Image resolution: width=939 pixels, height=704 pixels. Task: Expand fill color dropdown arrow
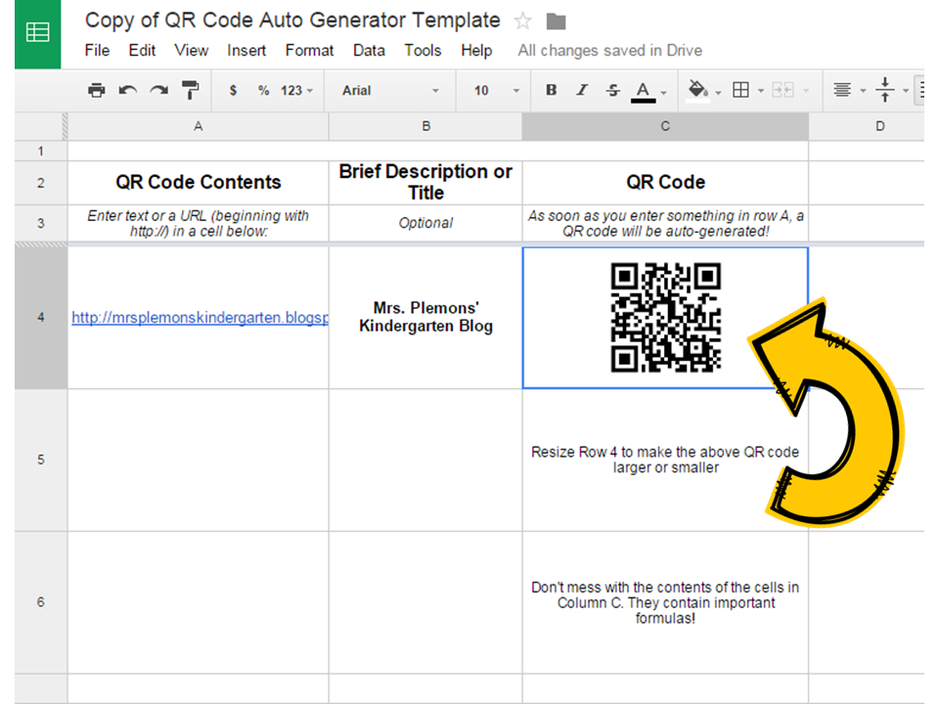(x=718, y=92)
